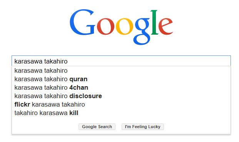The image size is (239, 142).
Task: Select the 'karasawa takahiro disclosure' suggestion
Action: click(x=121, y=96)
